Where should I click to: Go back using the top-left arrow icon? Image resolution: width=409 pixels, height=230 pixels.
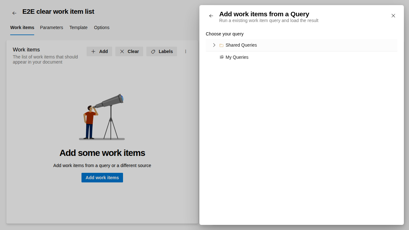pyautogui.click(x=14, y=13)
